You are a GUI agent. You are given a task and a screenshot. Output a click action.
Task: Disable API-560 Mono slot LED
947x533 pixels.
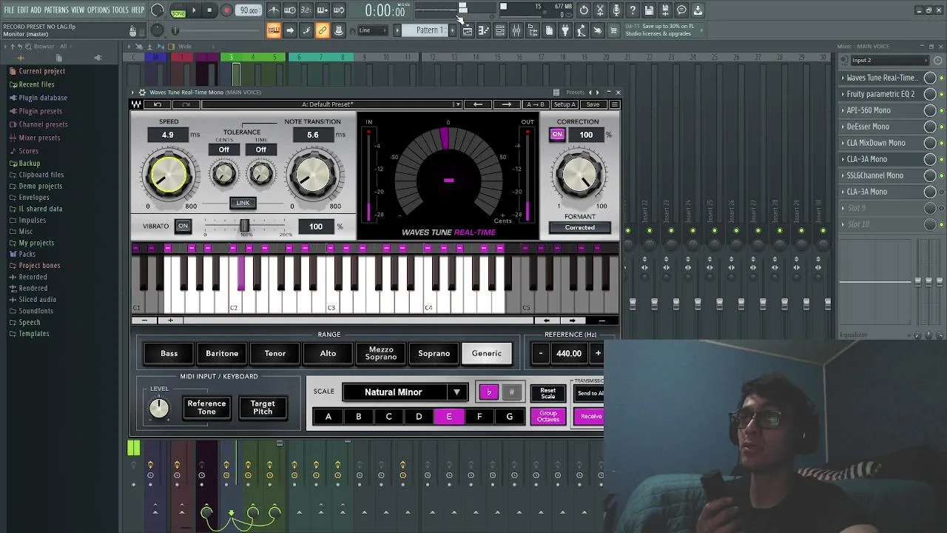click(x=940, y=110)
